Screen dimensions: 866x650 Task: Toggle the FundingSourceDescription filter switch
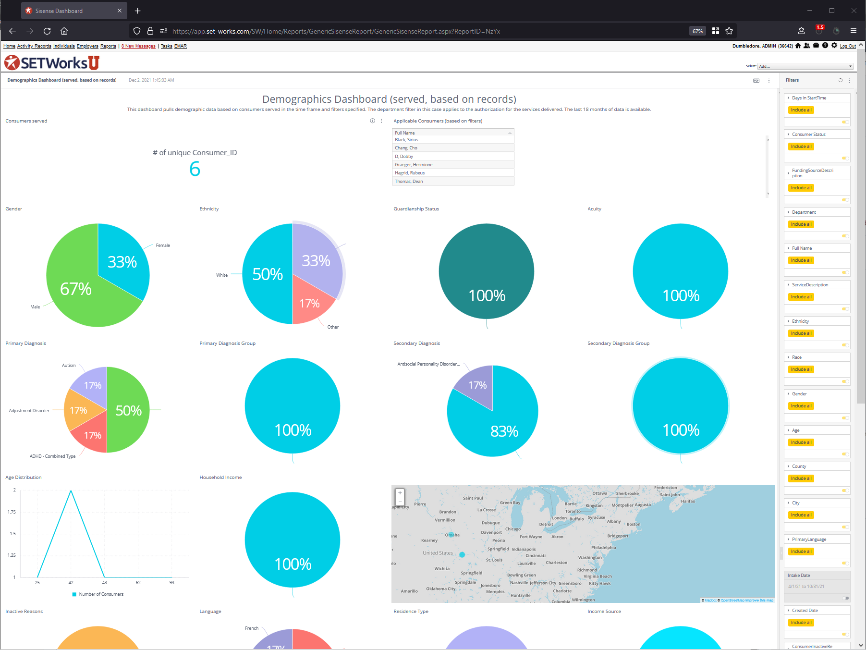[845, 200]
